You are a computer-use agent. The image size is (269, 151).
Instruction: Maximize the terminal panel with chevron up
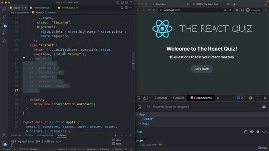pyautogui.click(x=126, y=135)
